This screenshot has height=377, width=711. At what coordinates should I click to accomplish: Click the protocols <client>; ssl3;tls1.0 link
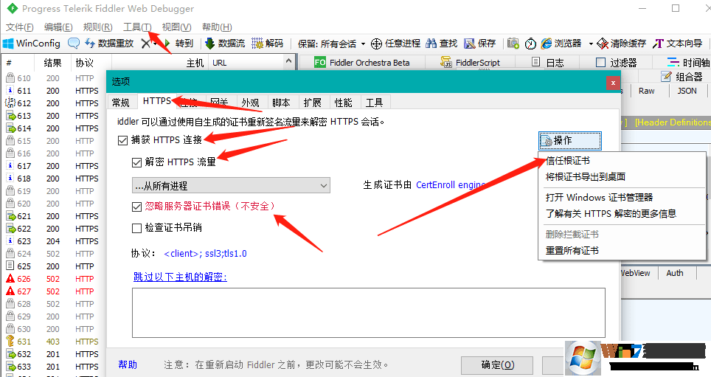(205, 254)
